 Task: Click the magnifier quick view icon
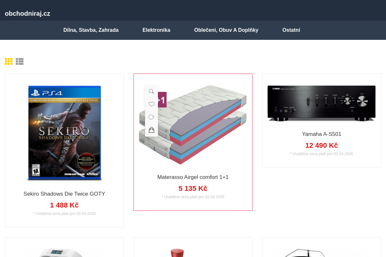tap(152, 92)
